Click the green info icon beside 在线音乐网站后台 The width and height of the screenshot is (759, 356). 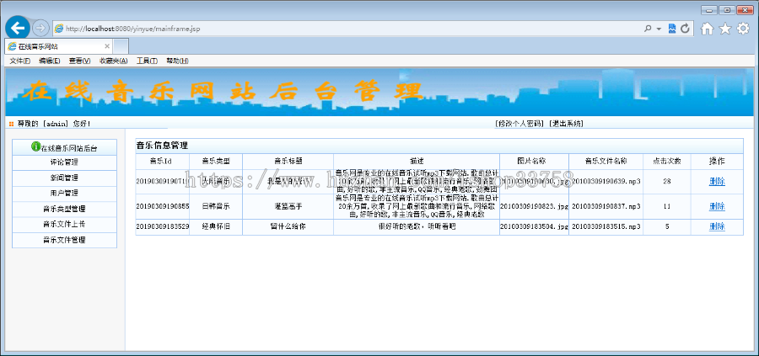pyautogui.click(x=35, y=146)
